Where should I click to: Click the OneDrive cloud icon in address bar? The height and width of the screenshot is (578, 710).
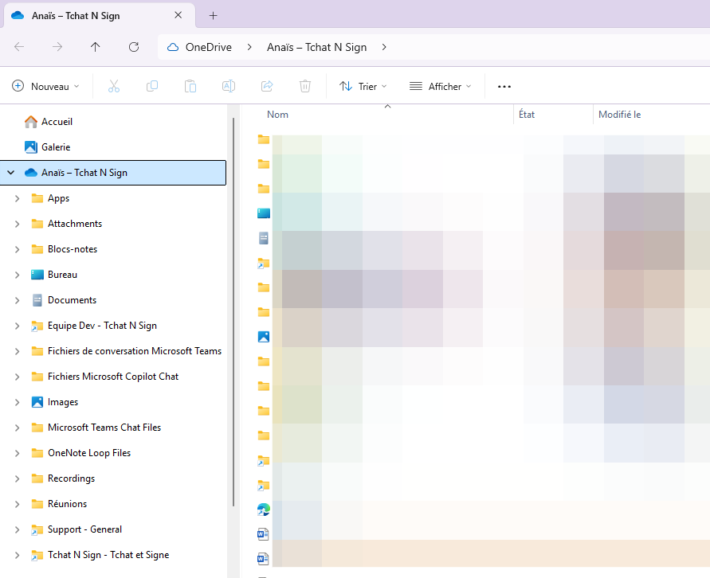tap(172, 47)
